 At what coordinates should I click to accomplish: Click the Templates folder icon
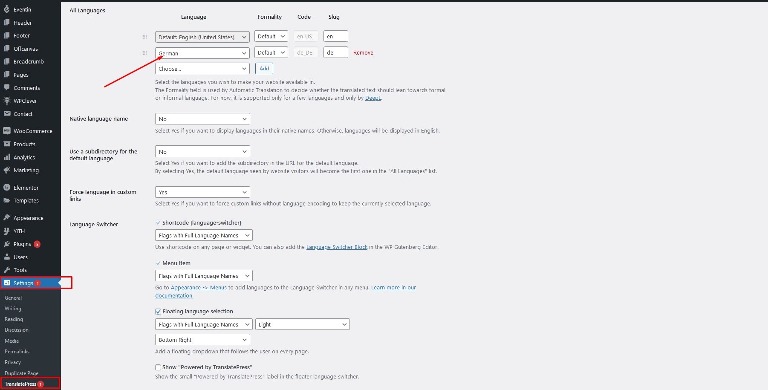6,200
